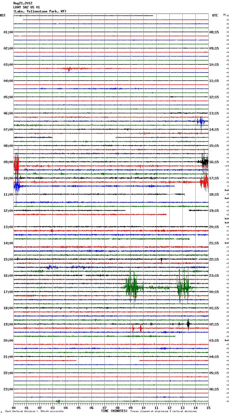Select the 03:00 MST time label
230x415 pixels.
click(x=8, y=65)
